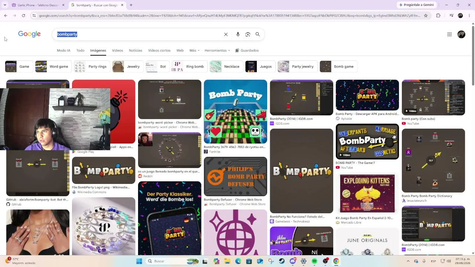Open the Reddit source link
The width and height of the screenshot is (475, 267).
148,176
